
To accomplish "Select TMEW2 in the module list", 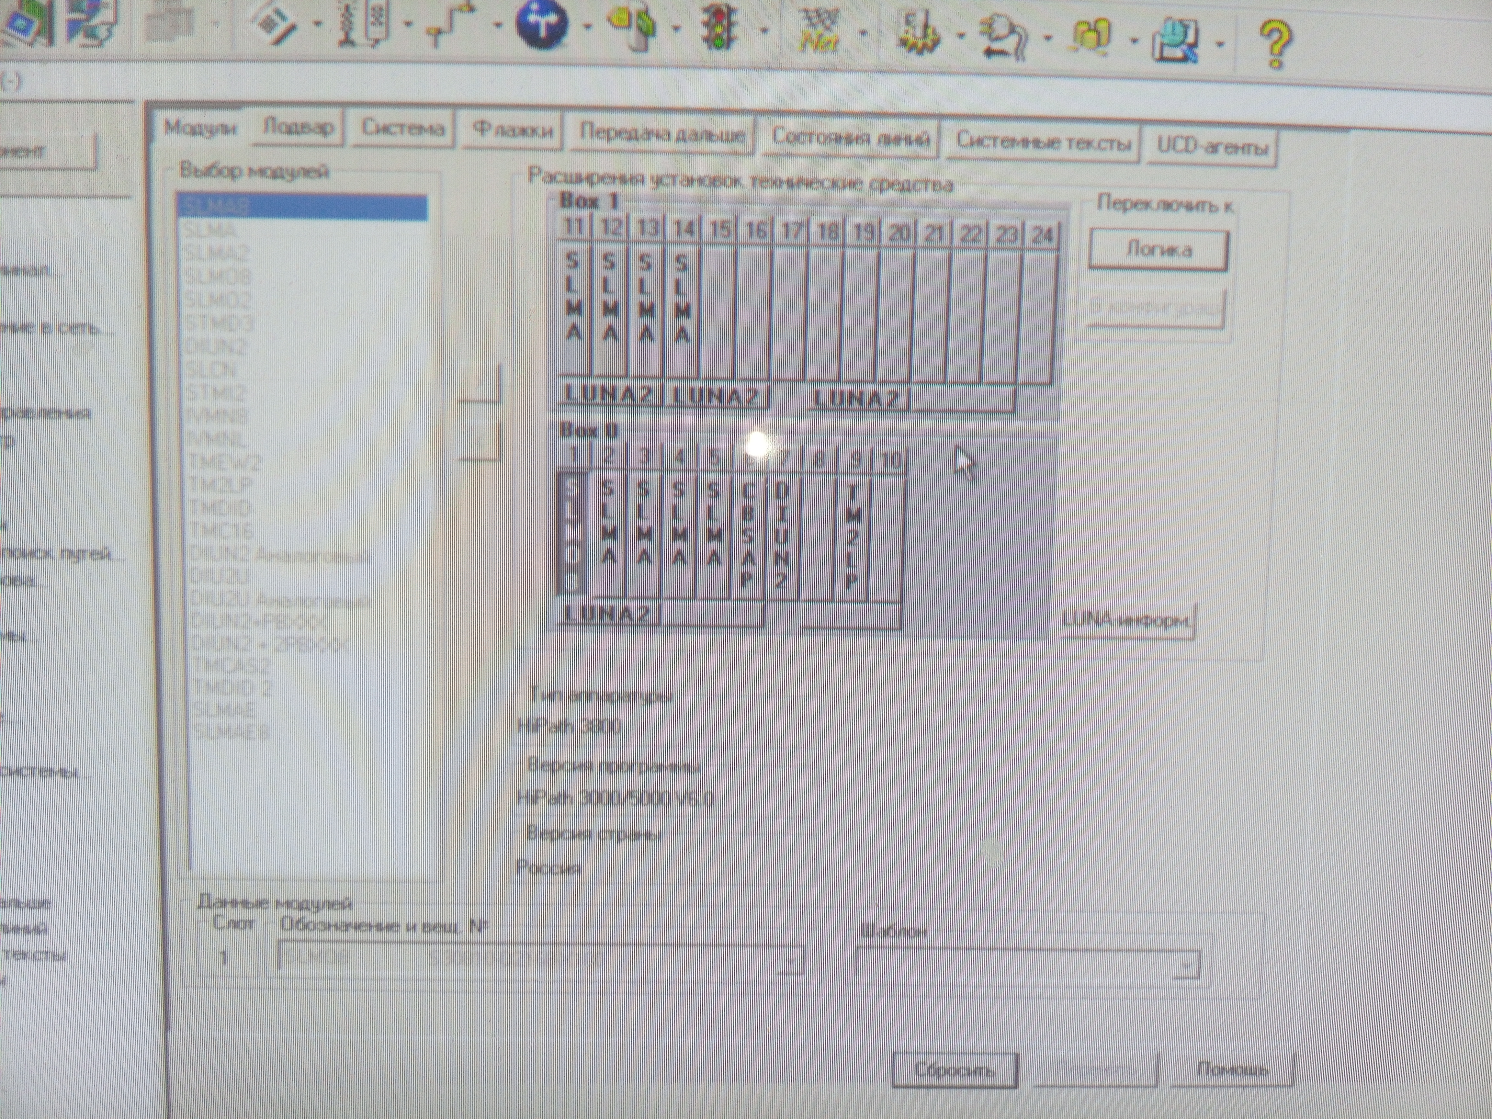I will [224, 463].
